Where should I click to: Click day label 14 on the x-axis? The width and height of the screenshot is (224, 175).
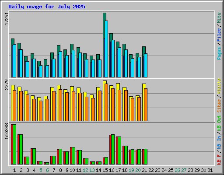pyautogui.click(x=98, y=170)
